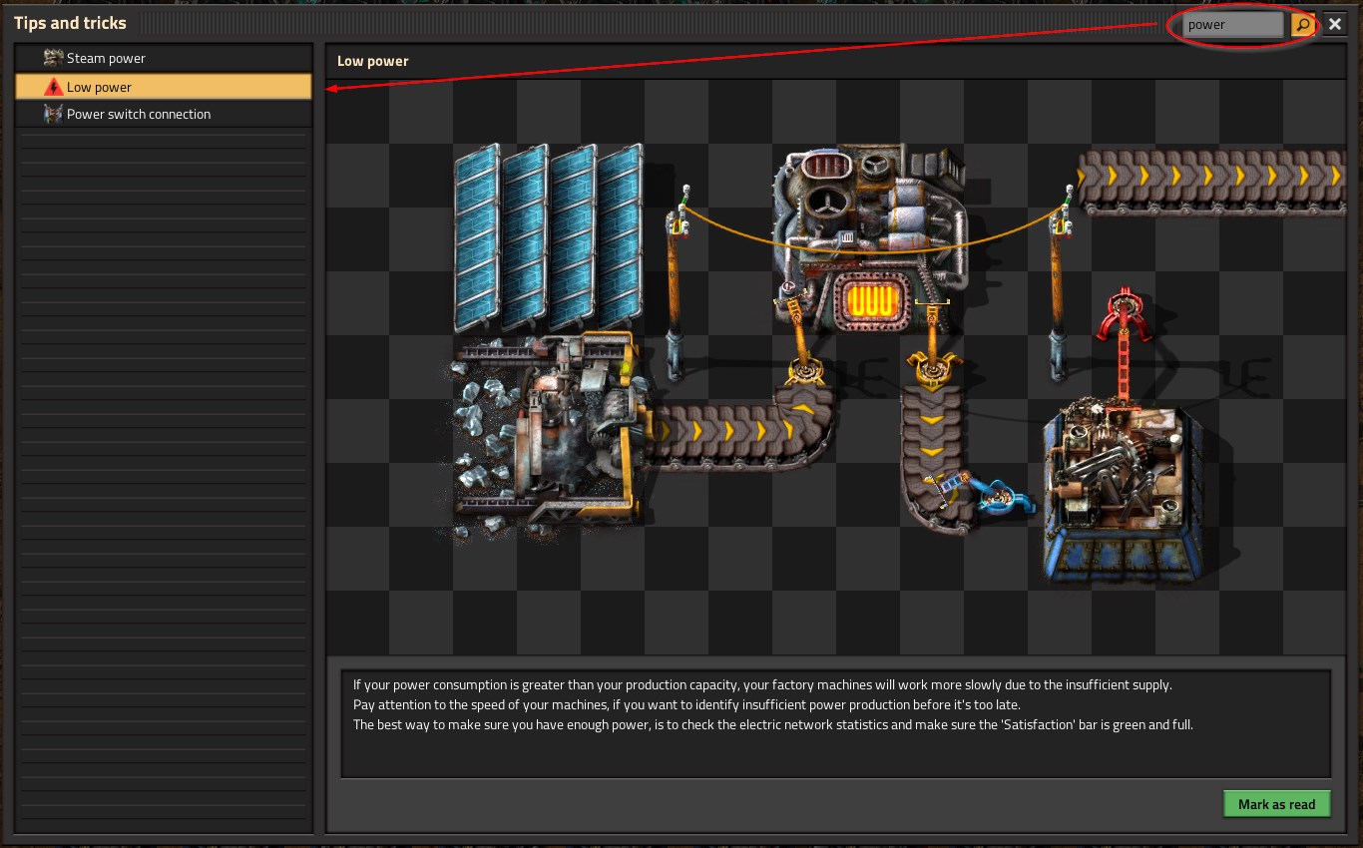Image resolution: width=1363 pixels, height=848 pixels.
Task: Click the 'Tips and tricks' window title
Action: pyautogui.click(x=70, y=23)
